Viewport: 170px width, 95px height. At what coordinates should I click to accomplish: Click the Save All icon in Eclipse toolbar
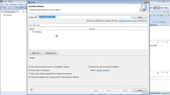(10, 8)
